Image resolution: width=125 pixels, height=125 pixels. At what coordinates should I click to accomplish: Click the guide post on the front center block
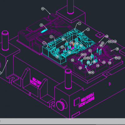pyautogui.click(x=68, y=79)
